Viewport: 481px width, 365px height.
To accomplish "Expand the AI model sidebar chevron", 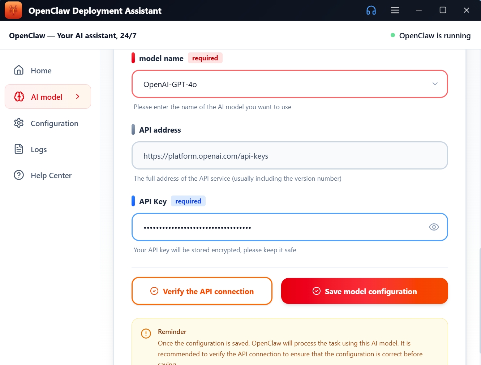I will (x=77, y=96).
